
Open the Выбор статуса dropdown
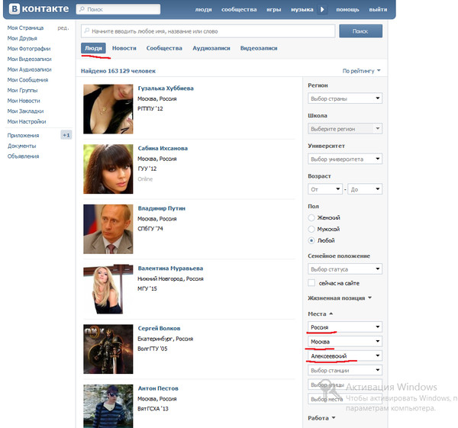[345, 269]
